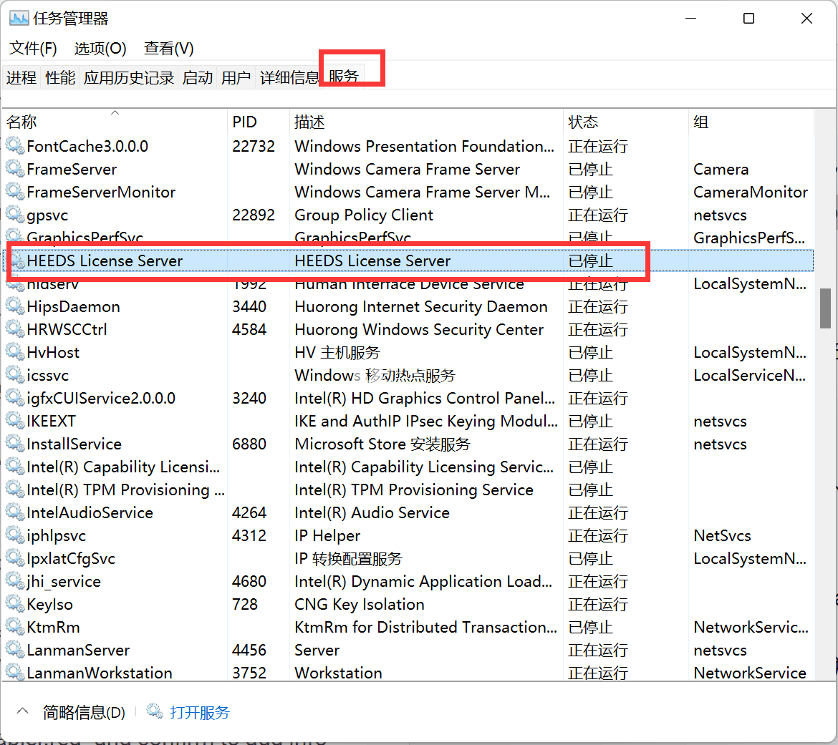Click the gear icon beside HEEDS License Server
Viewport: 838px width, 745px height.
tap(15, 260)
